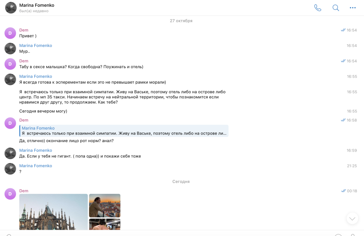
Task: Start a voice call with the phone icon
Action: tap(317, 8)
